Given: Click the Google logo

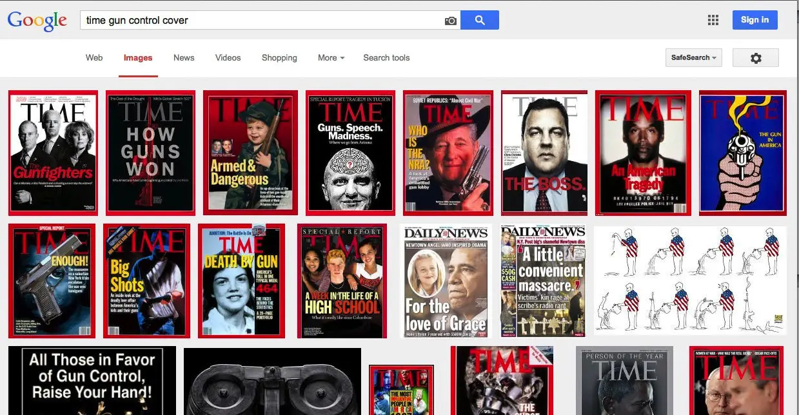Looking at the screenshot, I should tap(37, 20).
